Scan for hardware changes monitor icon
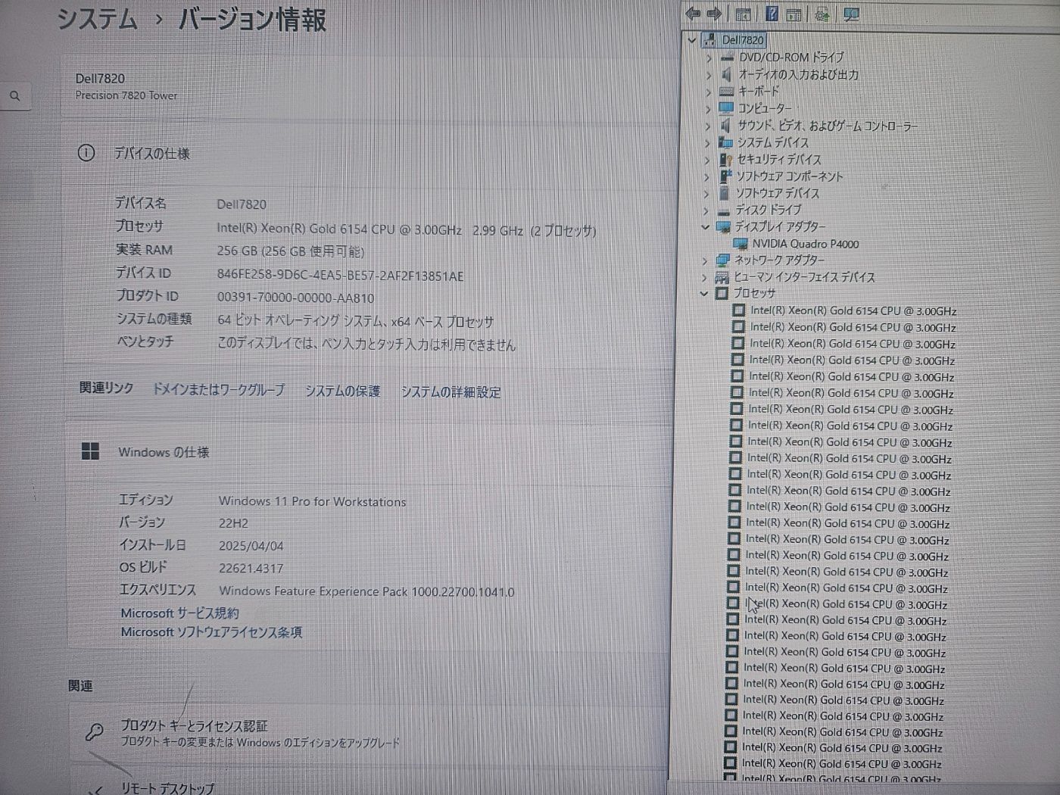This screenshot has width=1060, height=795. 851,14
